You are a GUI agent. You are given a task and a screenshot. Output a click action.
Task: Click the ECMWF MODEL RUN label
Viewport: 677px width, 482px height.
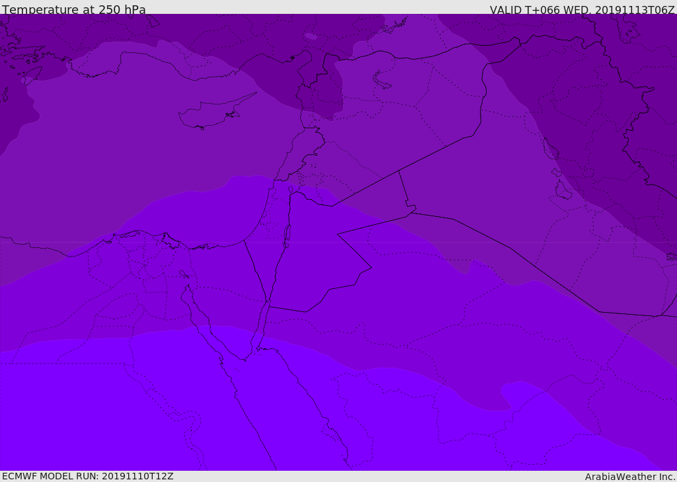pos(87,476)
